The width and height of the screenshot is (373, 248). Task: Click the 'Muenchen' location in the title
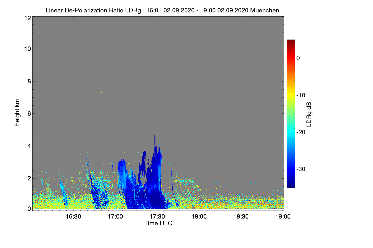pos(265,10)
